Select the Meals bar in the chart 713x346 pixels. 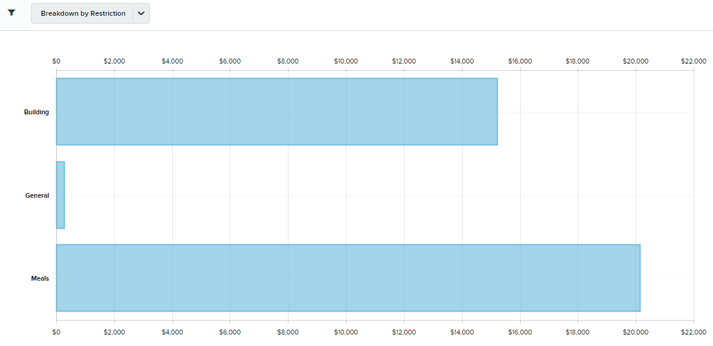coord(348,278)
